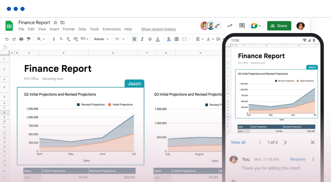The width and height of the screenshot is (331, 182).
Task: Expand the Roboto font dropdown
Action: [x=101, y=39]
